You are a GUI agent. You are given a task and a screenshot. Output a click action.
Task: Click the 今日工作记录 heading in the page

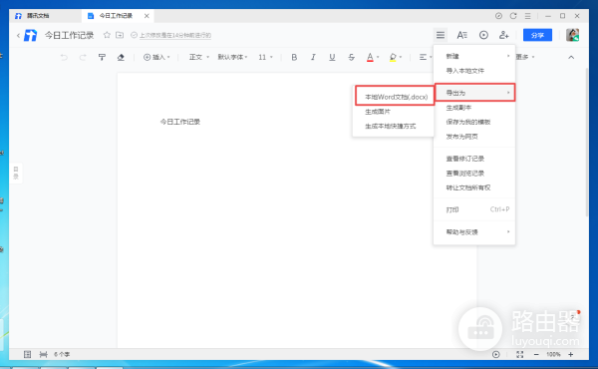click(180, 122)
